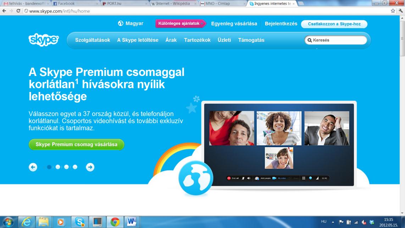Switch to the PORT.hu tab
The image size is (405, 228).
click(124, 4)
